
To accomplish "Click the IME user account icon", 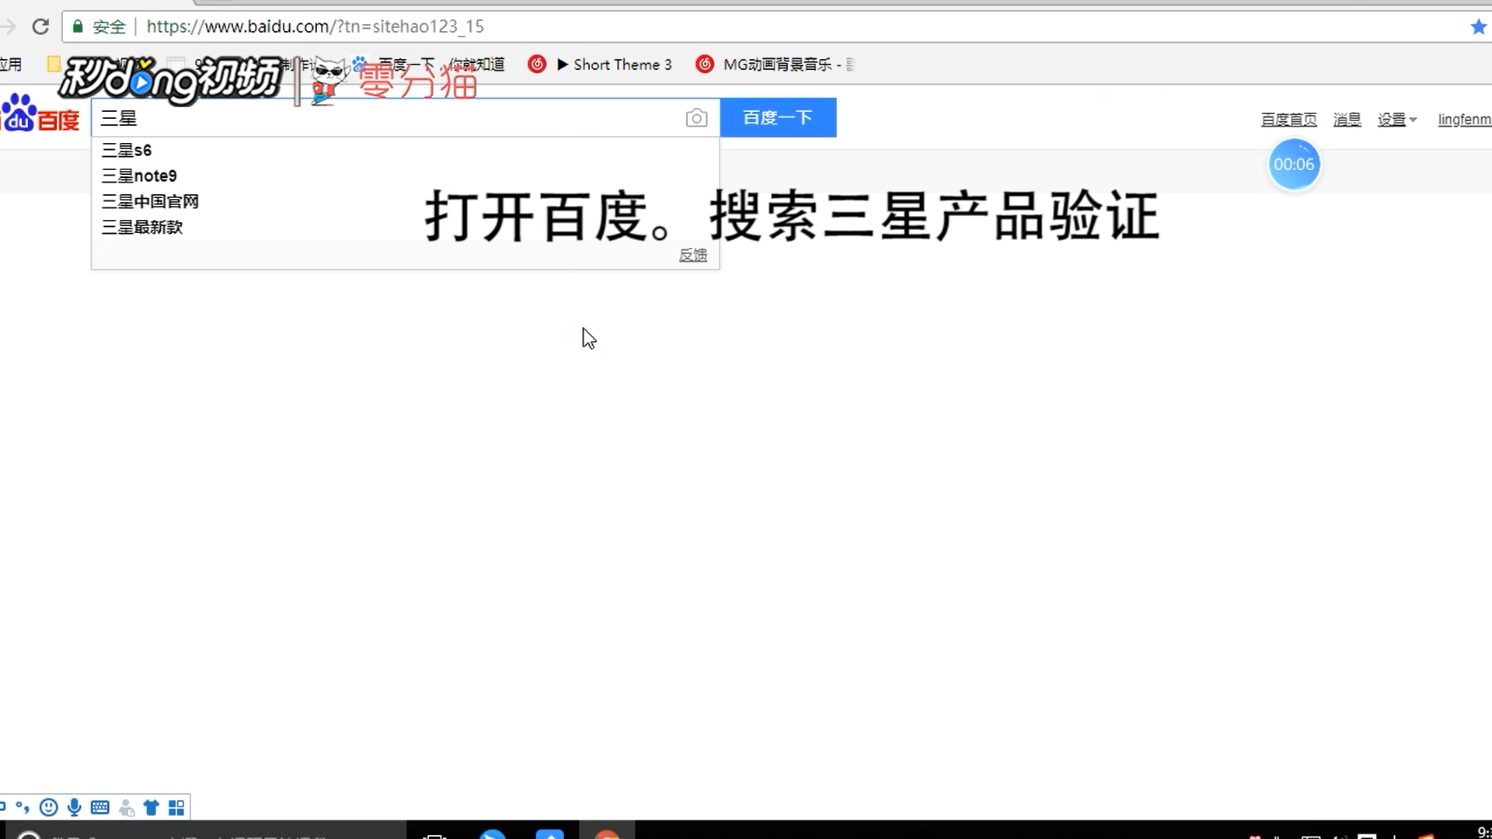I will 127,808.
